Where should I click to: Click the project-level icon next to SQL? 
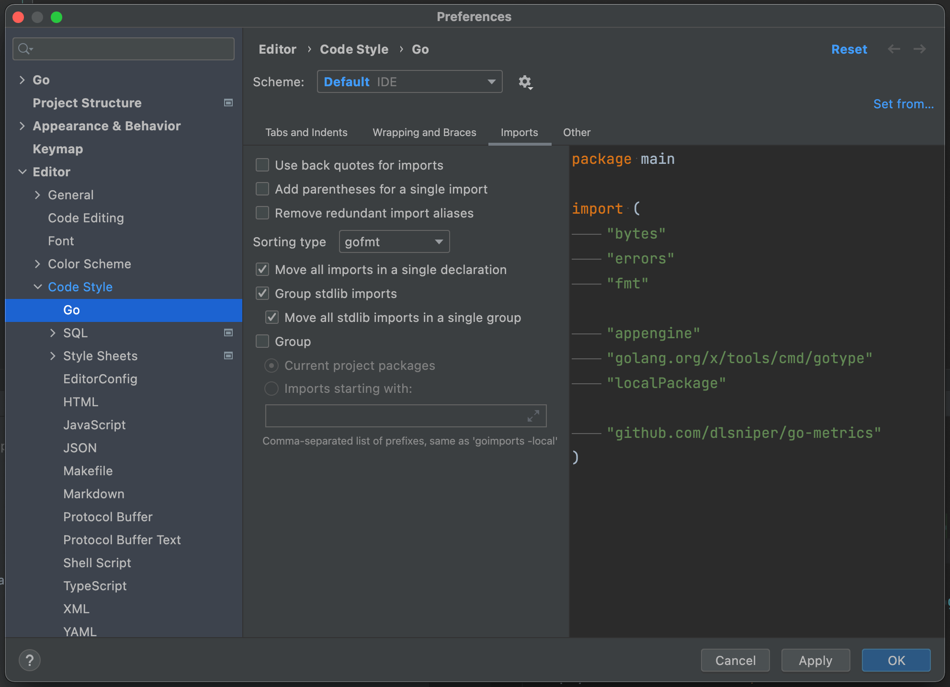click(228, 332)
